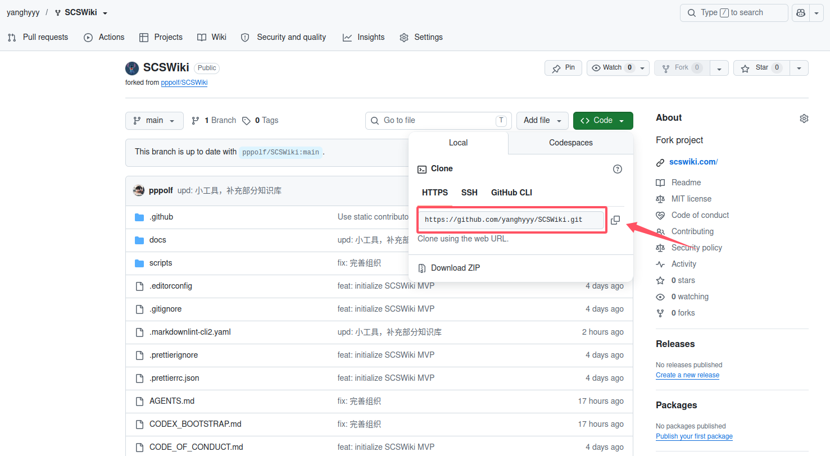This screenshot has width=830, height=456.
Task: Click the Activity pulse icon
Action: point(660,265)
